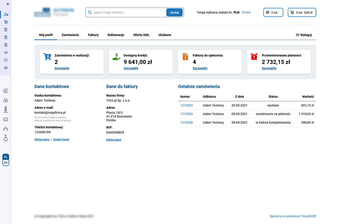Switch to the Faktury tab
339x224 pixels.
[x=93, y=35]
